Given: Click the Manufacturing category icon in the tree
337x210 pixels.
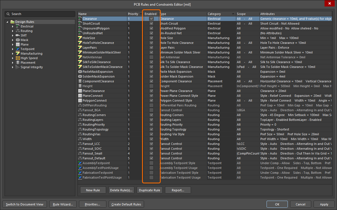Looking at the screenshot, I should pyautogui.click(x=18, y=53).
